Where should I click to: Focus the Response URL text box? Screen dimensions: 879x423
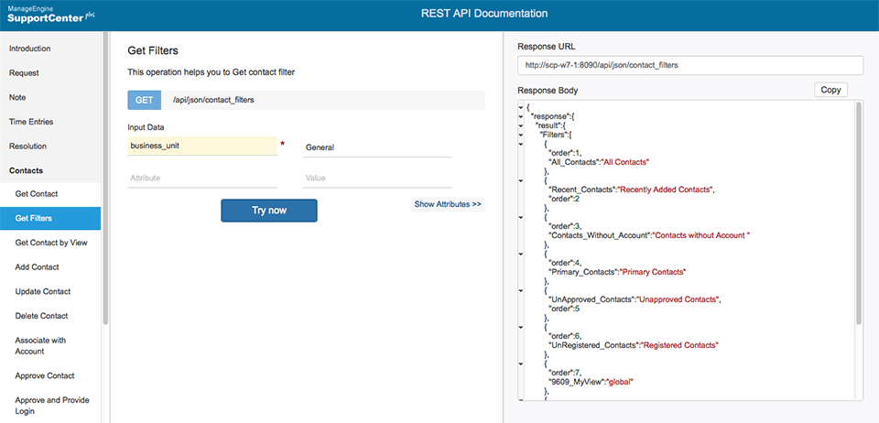click(689, 66)
